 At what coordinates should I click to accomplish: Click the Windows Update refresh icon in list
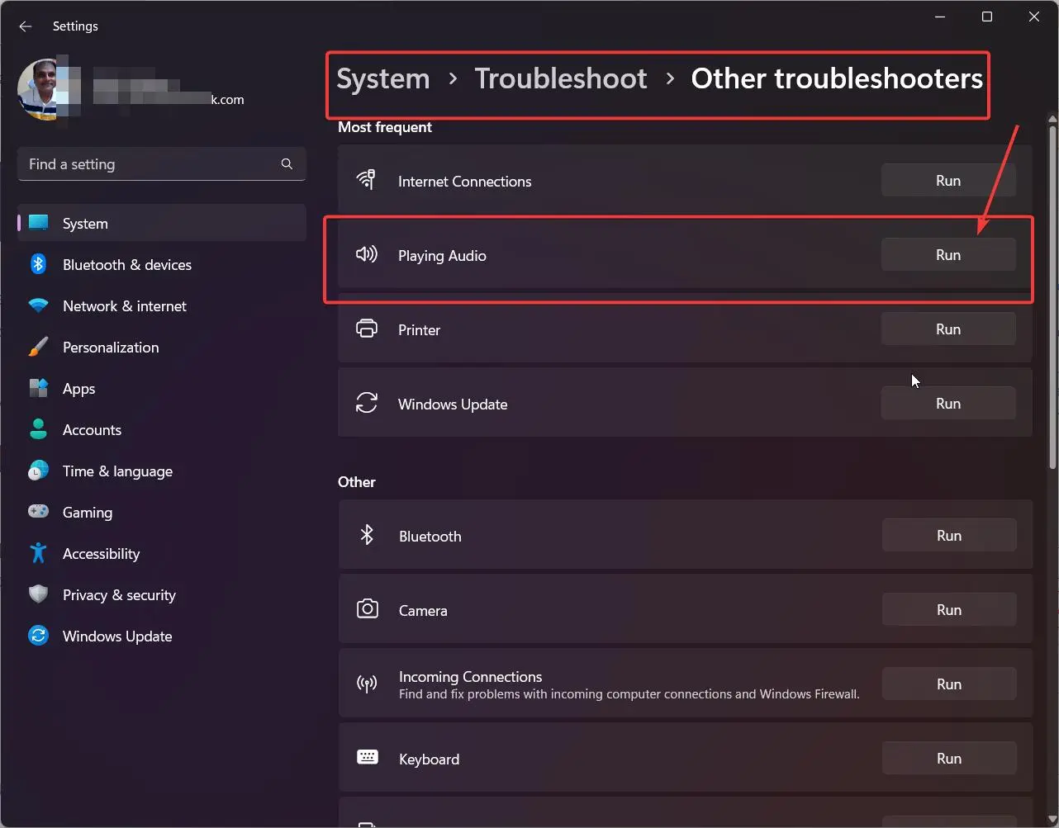point(366,403)
